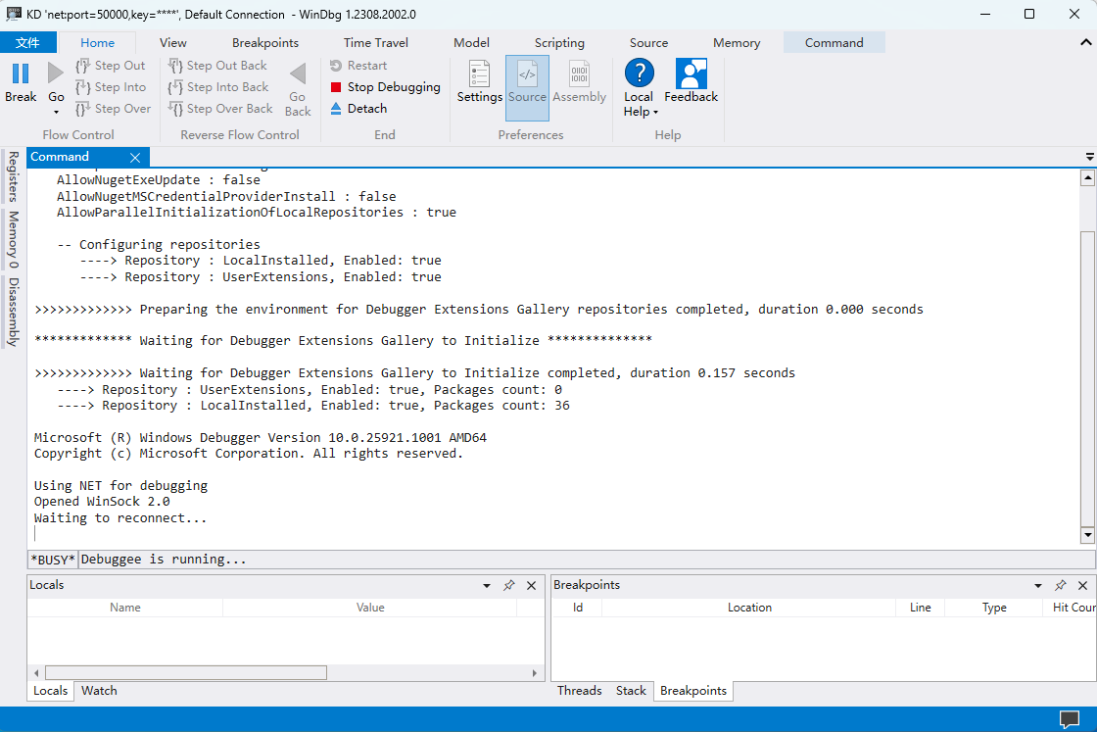
Task: Expand the Local Help dropdown
Action: [654, 113]
